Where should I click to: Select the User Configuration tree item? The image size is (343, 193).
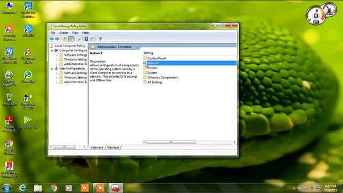click(72, 69)
